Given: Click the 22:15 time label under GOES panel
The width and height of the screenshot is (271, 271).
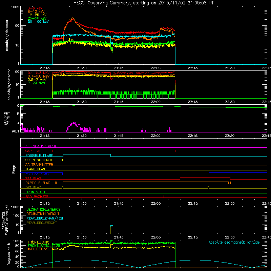Looking at the screenshot, I should coord(193,136).
